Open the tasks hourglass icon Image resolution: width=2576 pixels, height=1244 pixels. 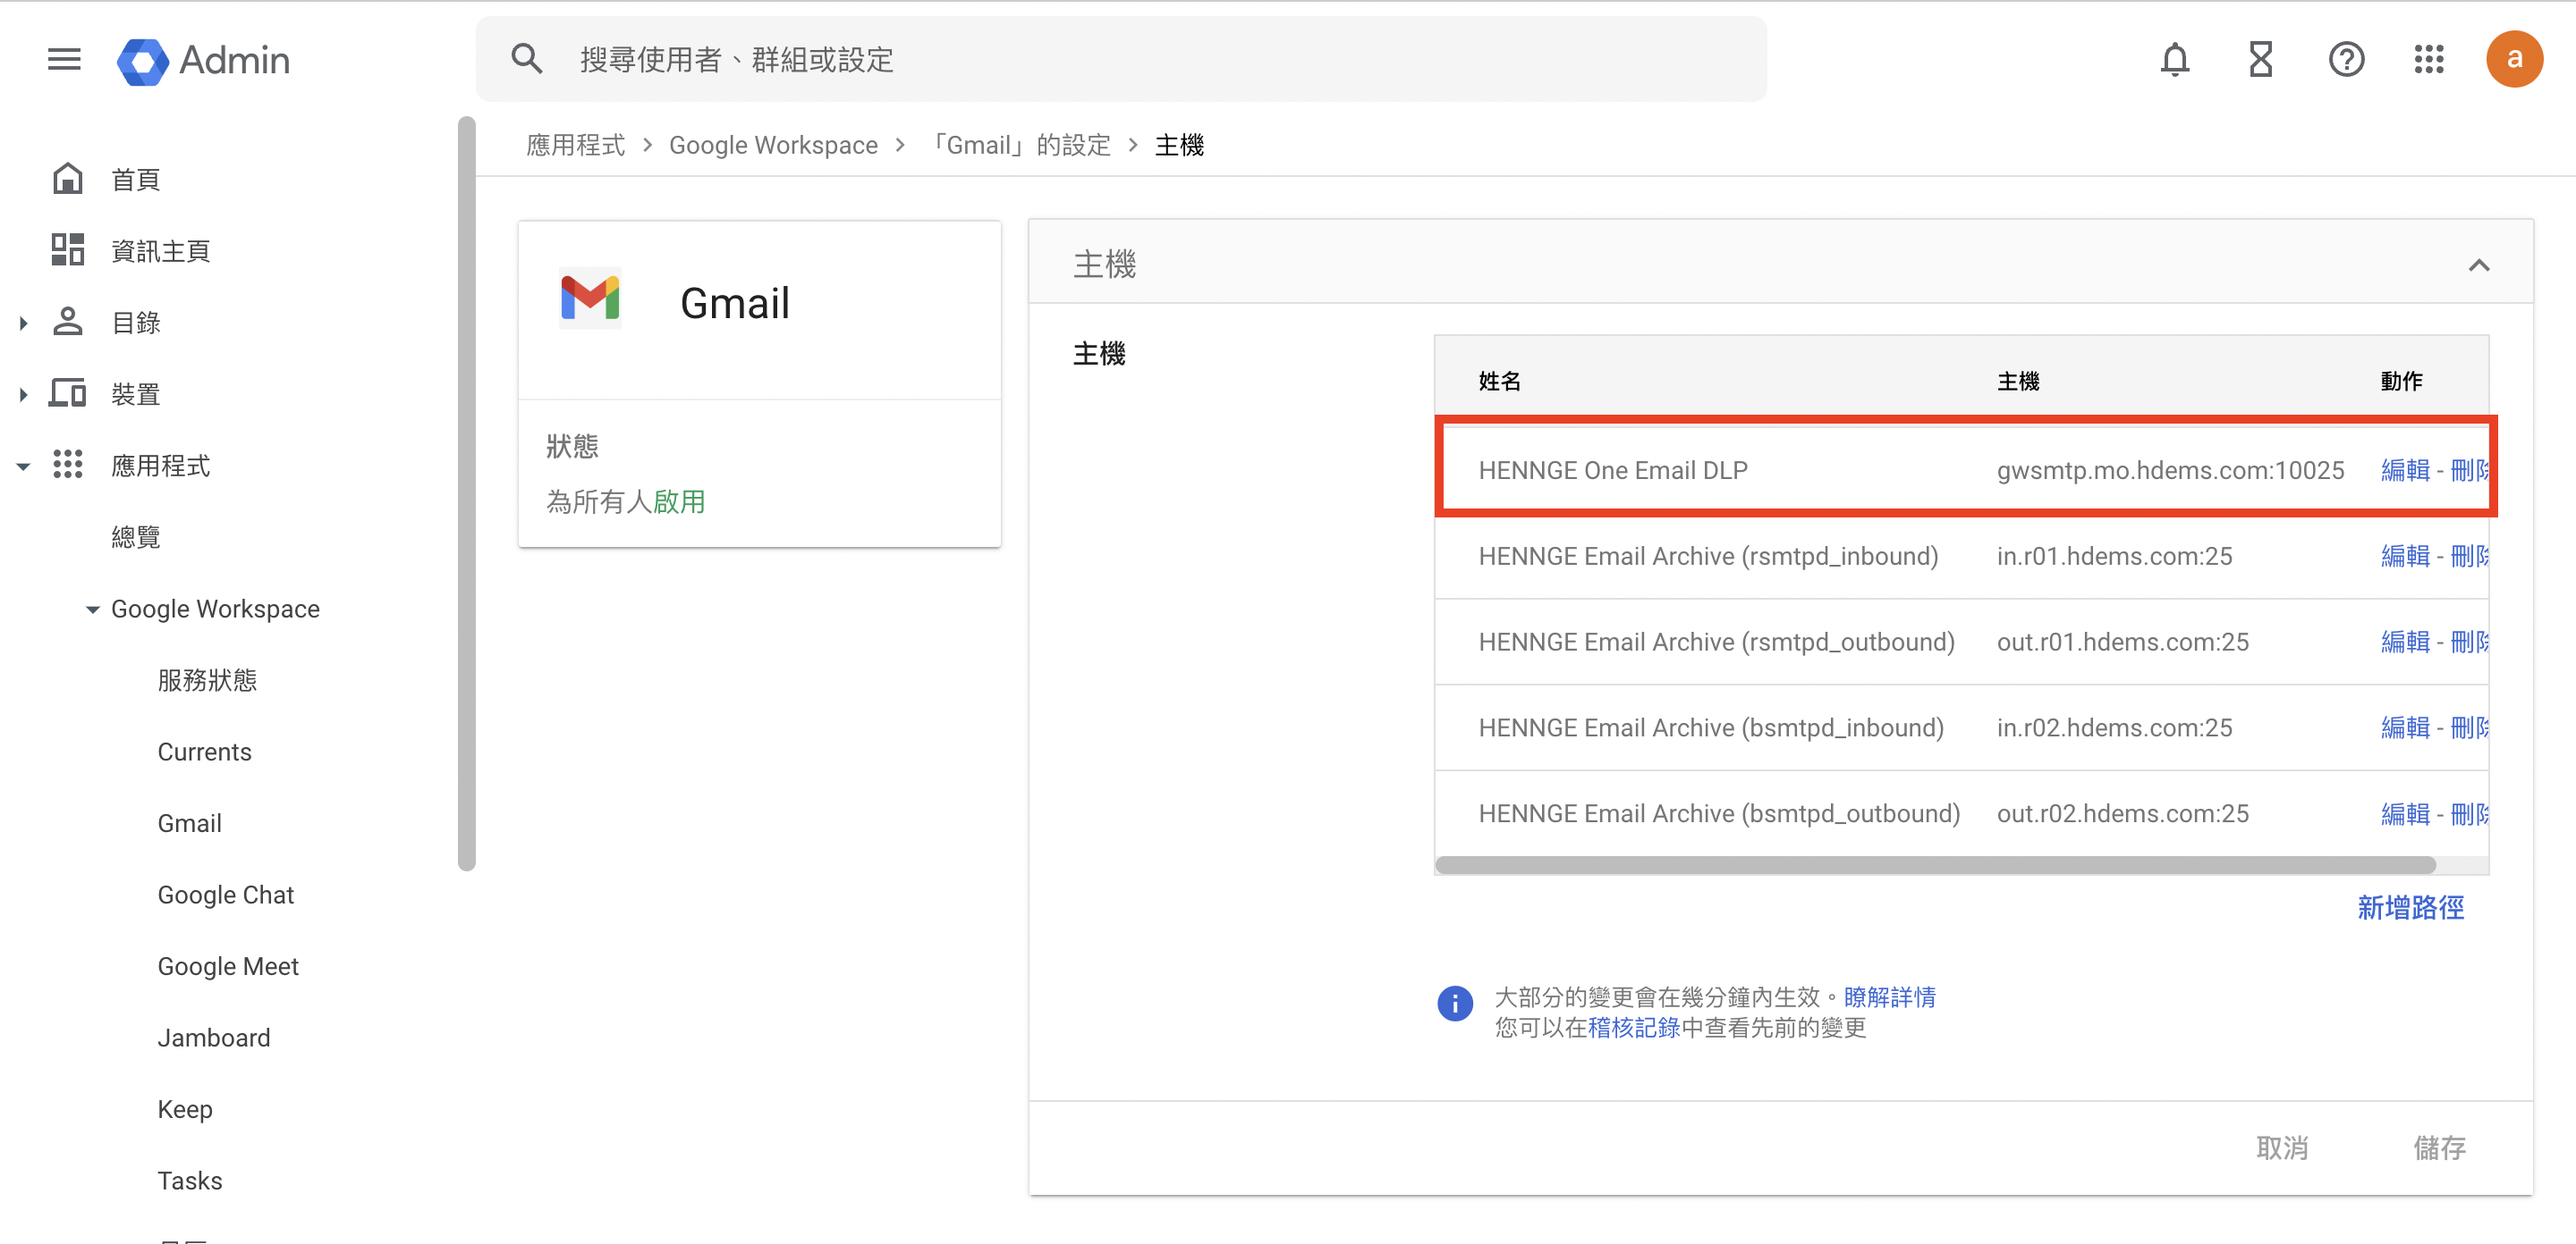click(x=2261, y=60)
